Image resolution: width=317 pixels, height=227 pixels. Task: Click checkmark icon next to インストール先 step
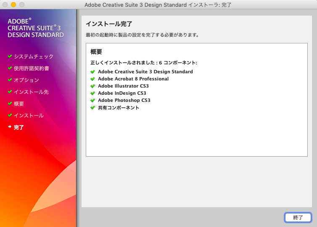tap(10, 91)
